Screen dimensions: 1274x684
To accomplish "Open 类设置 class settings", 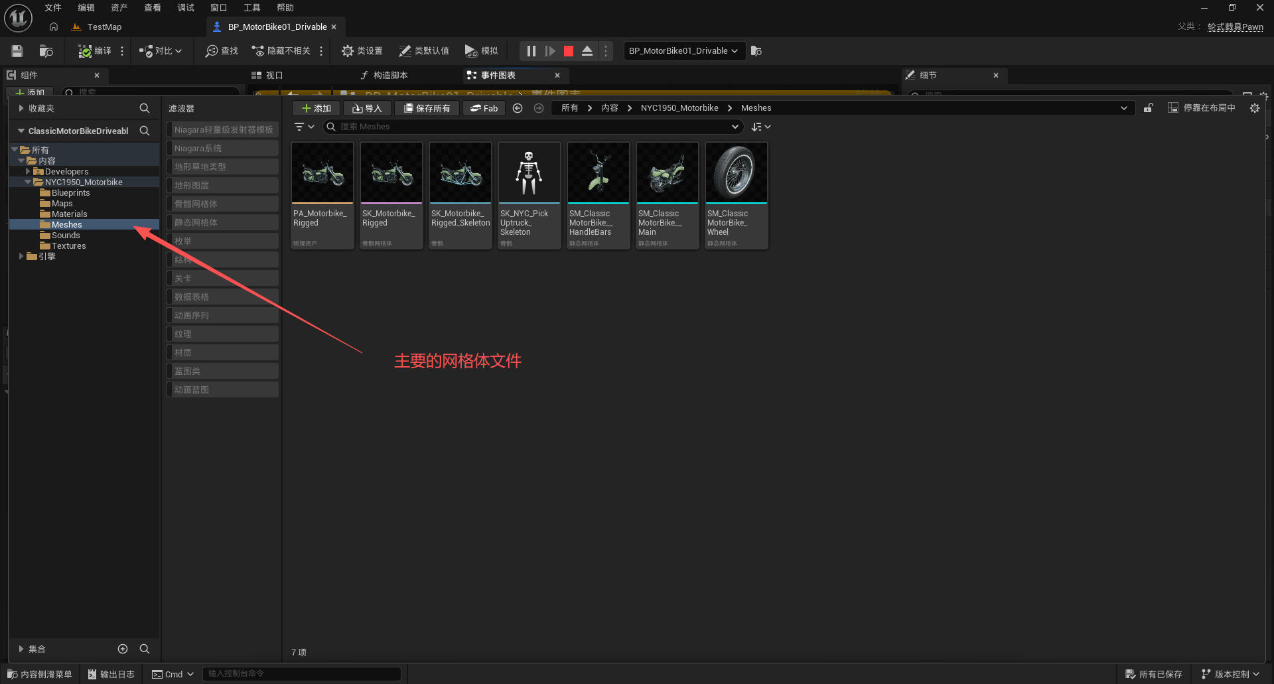I will tap(362, 51).
